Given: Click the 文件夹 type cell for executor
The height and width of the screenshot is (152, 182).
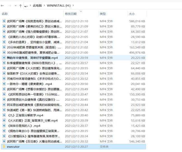Looking at the screenshot, I should [104, 147].
